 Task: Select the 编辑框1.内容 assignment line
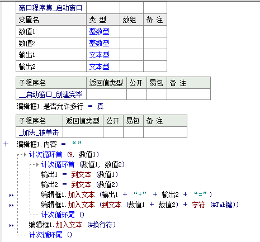[49, 144]
